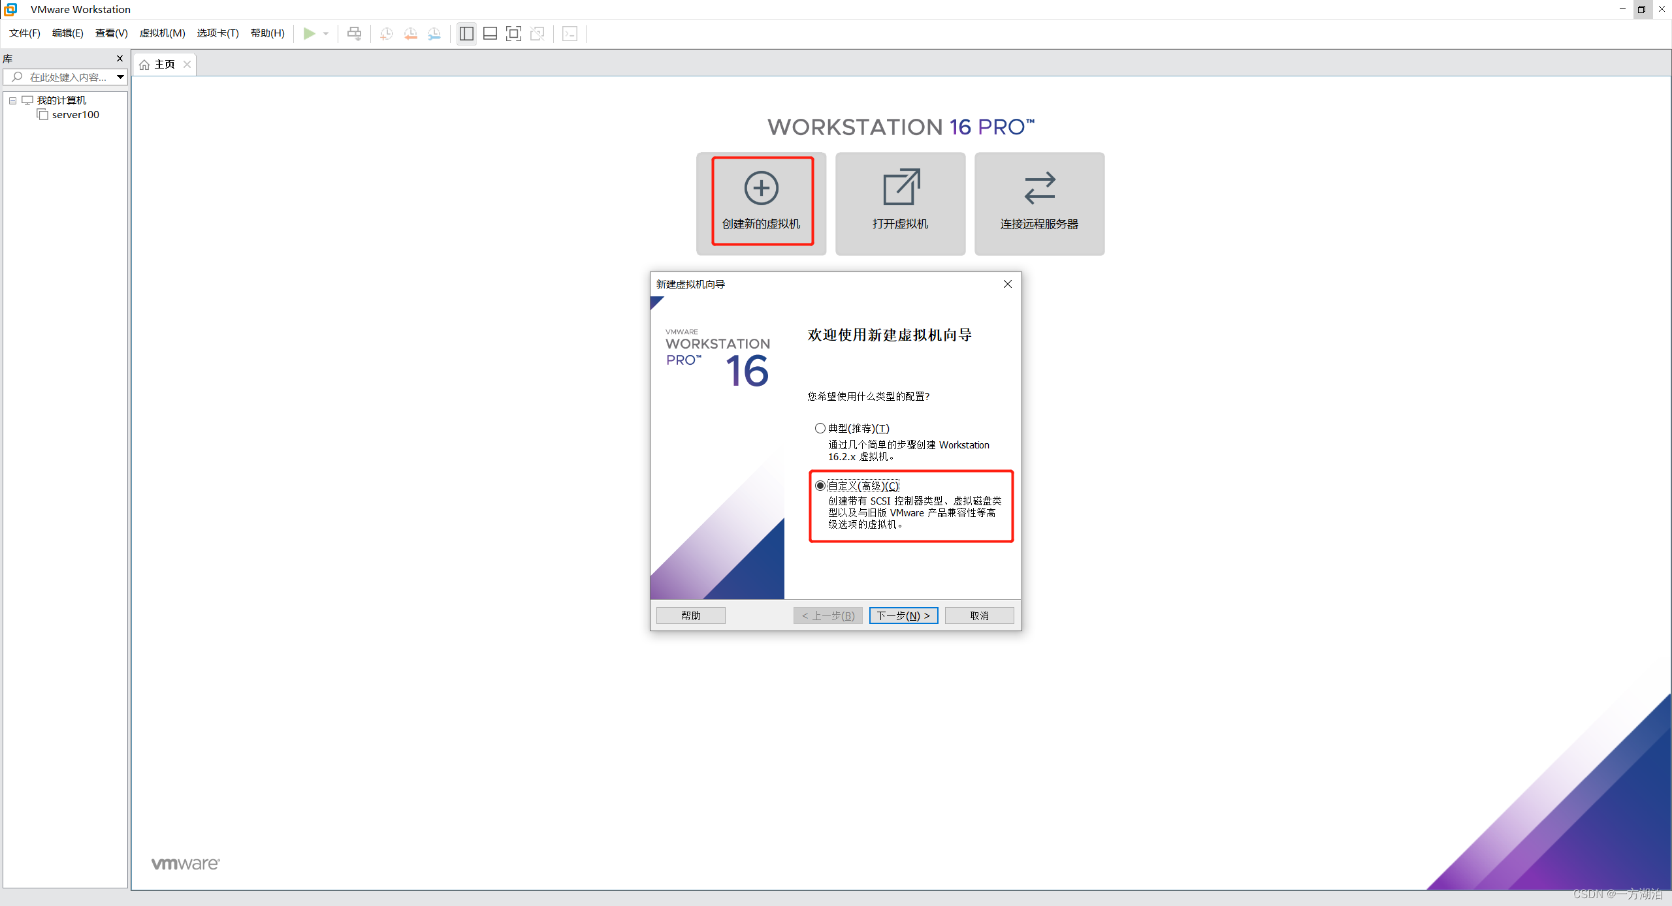Click the 下一步(N) button
Viewport: 1672px width, 906px height.
tap(903, 616)
